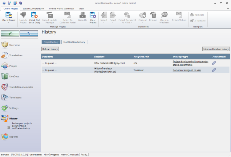The height and width of the screenshot is (157, 231).
Task: Open Settings gear section in sidebar
Action: [14, 108]
